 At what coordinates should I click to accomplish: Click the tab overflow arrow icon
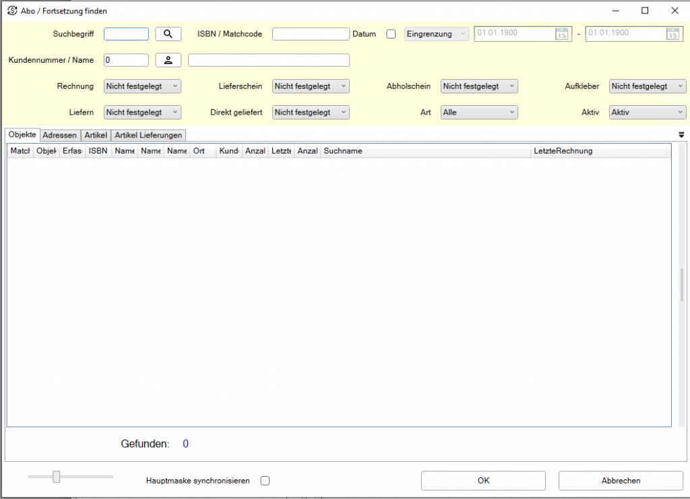pos(681,135)
